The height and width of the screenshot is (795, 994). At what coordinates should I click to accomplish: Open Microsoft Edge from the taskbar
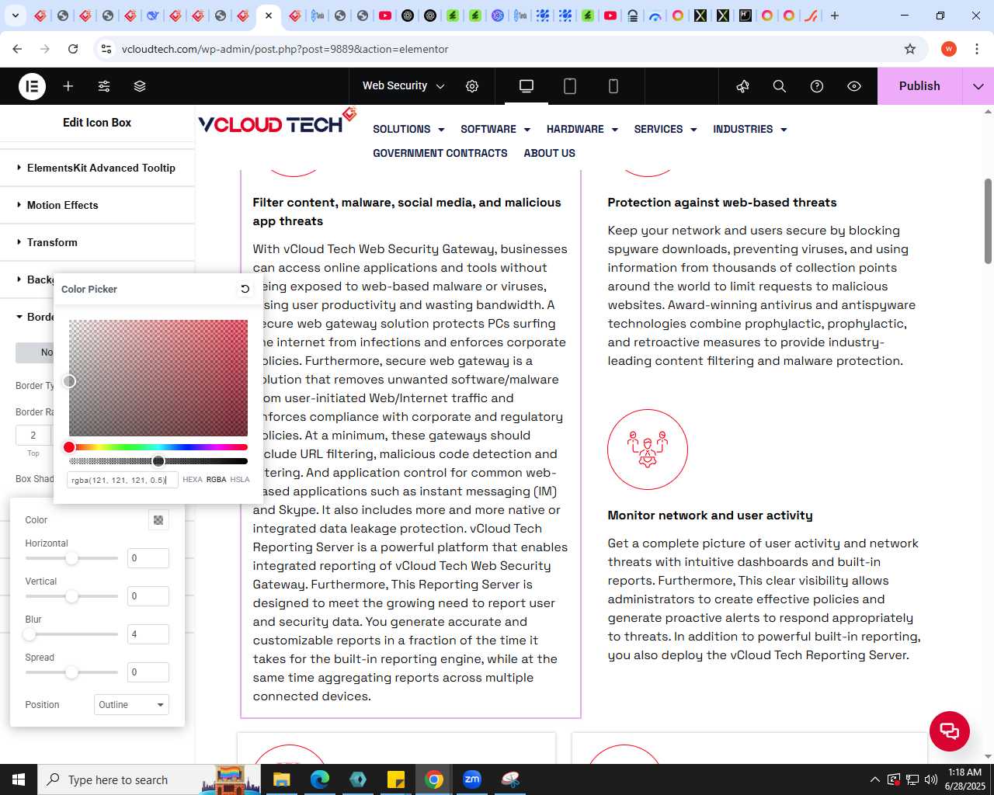[x=320, y=779]
